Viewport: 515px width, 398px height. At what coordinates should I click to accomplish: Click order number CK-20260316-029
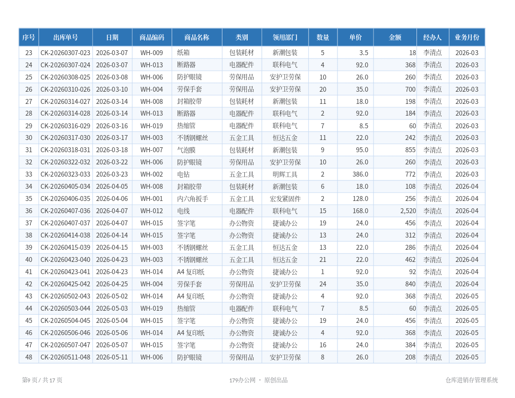point(65,126)
